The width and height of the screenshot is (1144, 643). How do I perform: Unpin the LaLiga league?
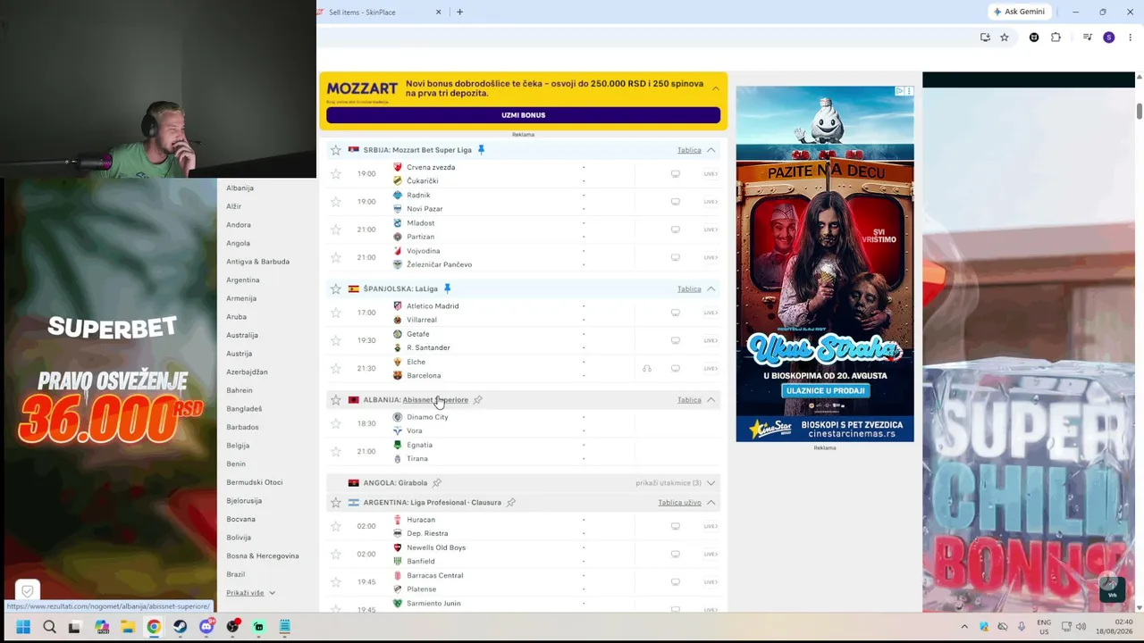pos(447,288)
